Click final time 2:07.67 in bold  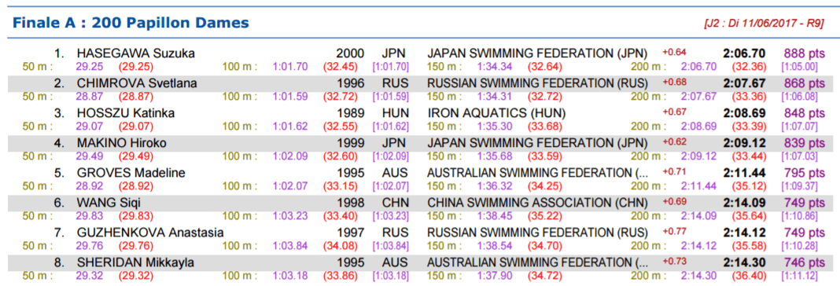pyautogui.click(x=744, y=83)
